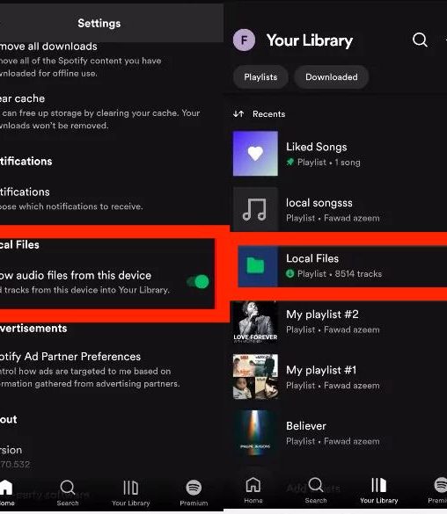Click the music note thumbnail of local songsss
Image resolution: width=447 pixels, height=514 pixels.
pyautogui.click(x=255, y=209)
